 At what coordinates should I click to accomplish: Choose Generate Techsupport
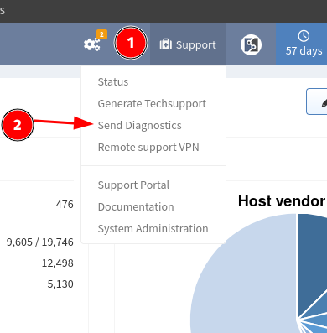pos(152,104)
